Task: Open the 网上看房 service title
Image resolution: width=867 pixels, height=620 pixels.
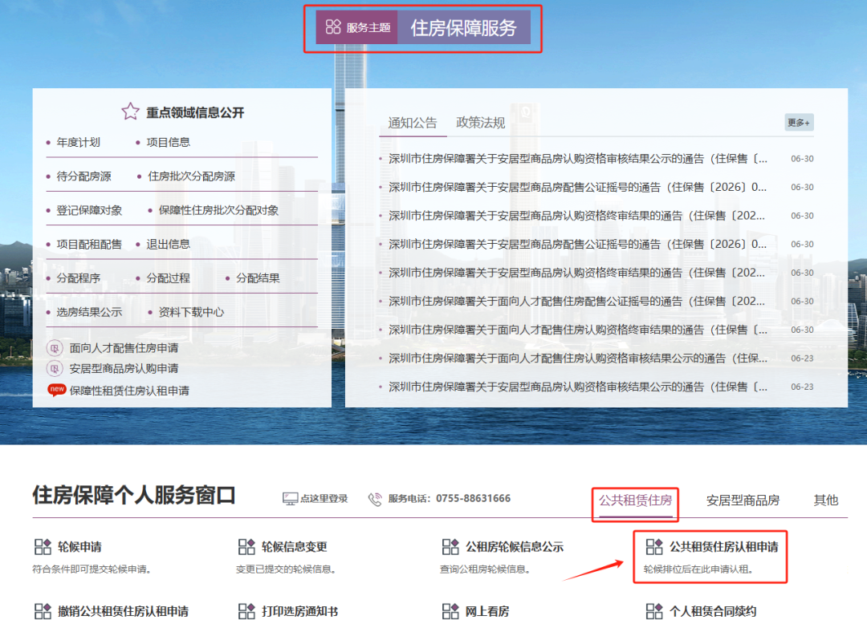Action: tap(487, 611)
